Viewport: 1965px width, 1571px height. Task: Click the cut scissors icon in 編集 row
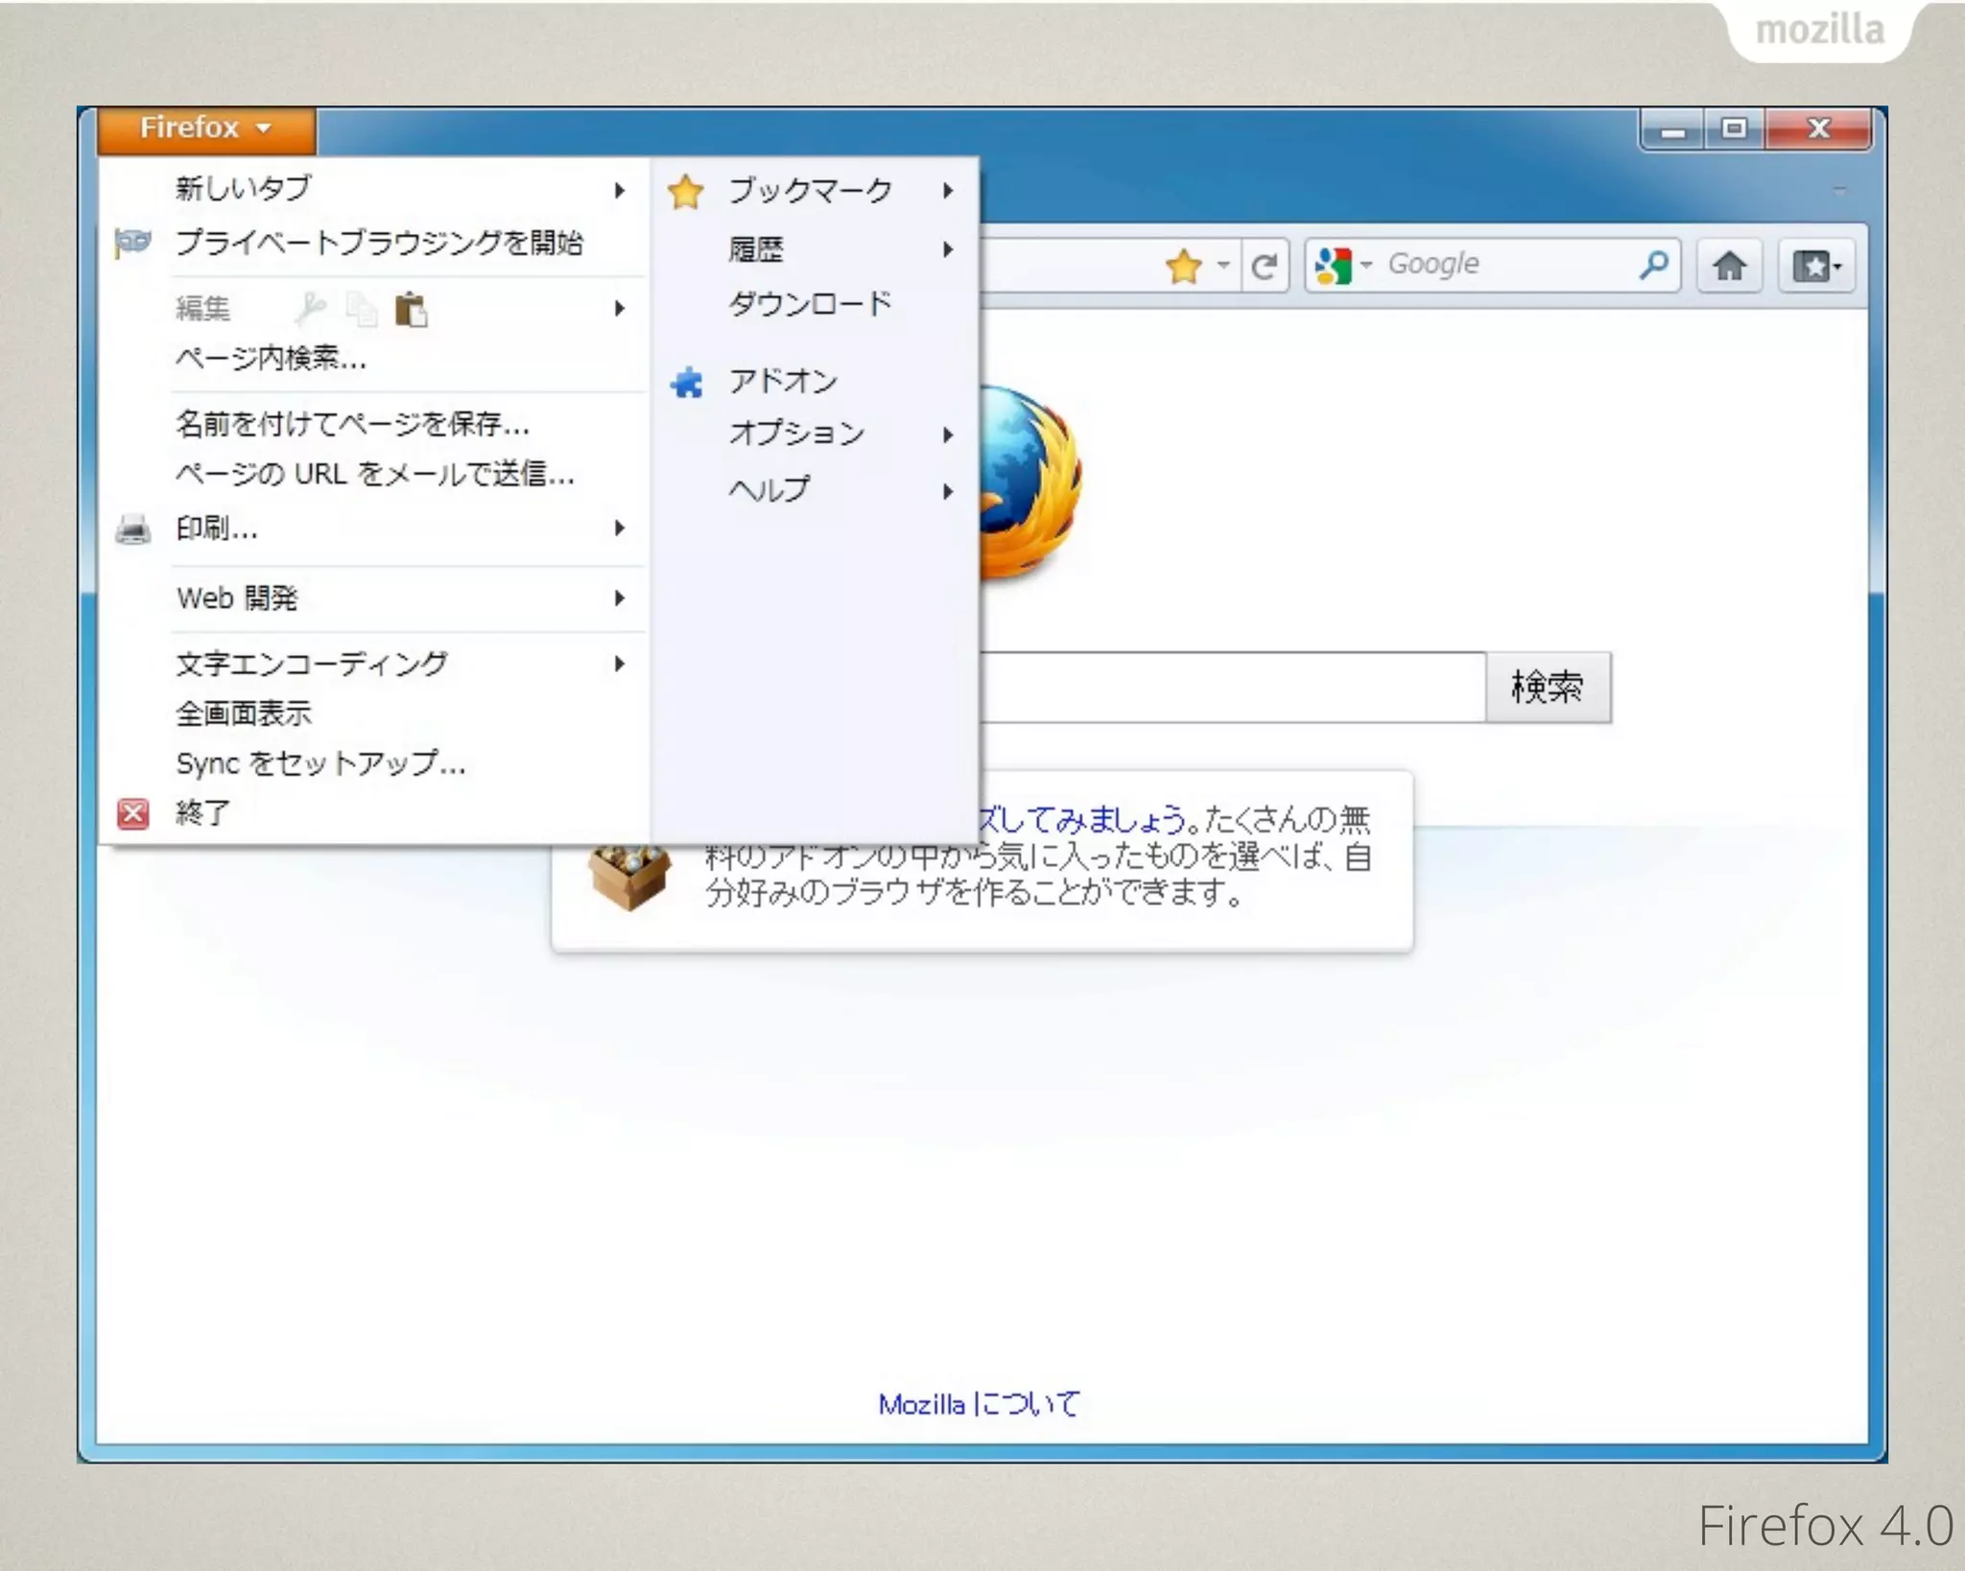(310, 309)
